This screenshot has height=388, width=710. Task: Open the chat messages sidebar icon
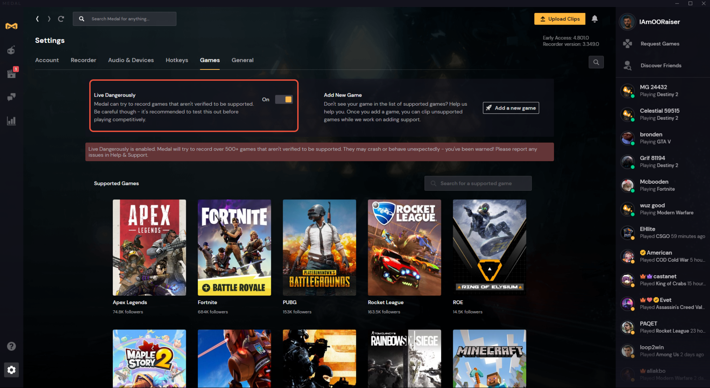(x=12, y=97)
